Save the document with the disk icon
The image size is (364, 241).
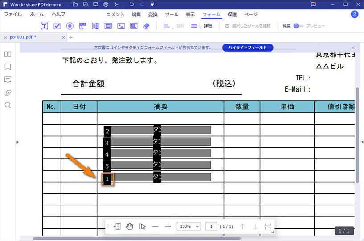click(86, 4)
